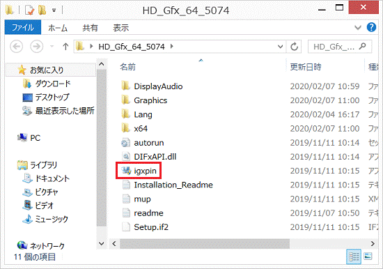Click date 2019/11/07 10:50 of readme
The width and height of the screenshot is (383, 269).
click(x=325, y=213)
